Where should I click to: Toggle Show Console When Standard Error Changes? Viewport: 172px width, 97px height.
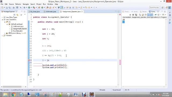tap(152, 15)
